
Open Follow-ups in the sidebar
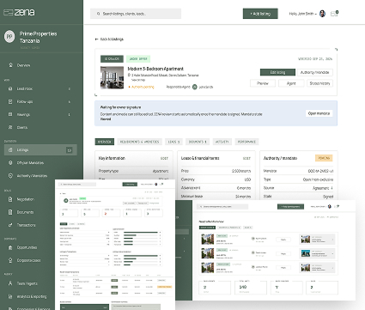[25, 101]
